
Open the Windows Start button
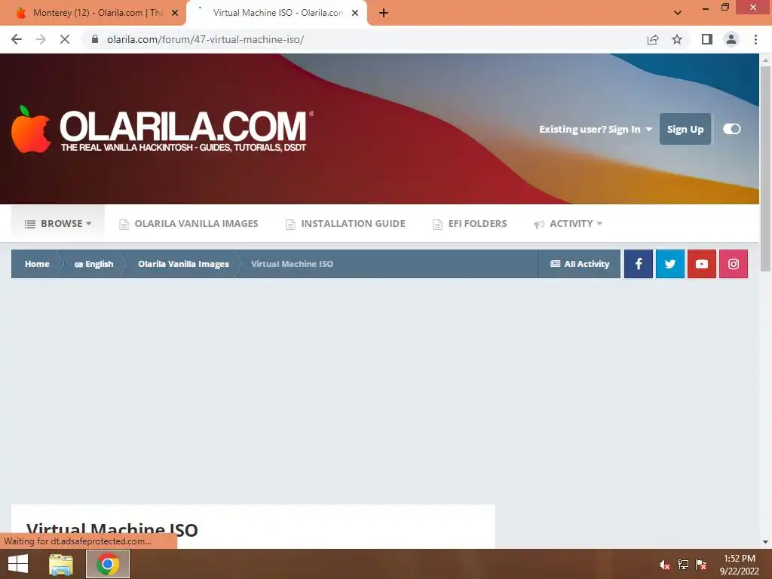(x=18, y=564)
